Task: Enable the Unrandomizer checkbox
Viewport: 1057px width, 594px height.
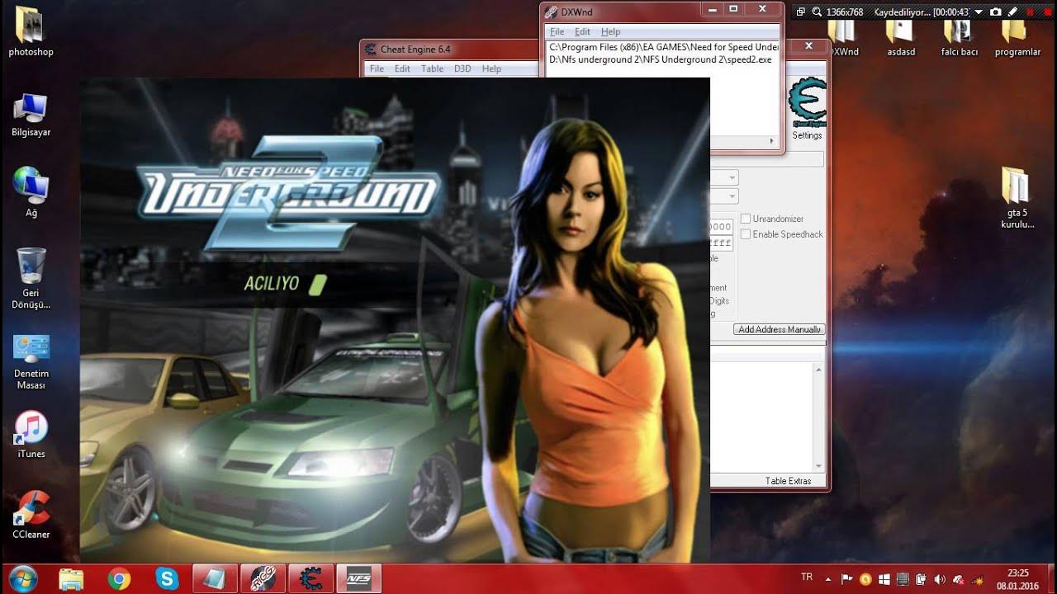Action: pyautogui.click(x=746, y=219)
